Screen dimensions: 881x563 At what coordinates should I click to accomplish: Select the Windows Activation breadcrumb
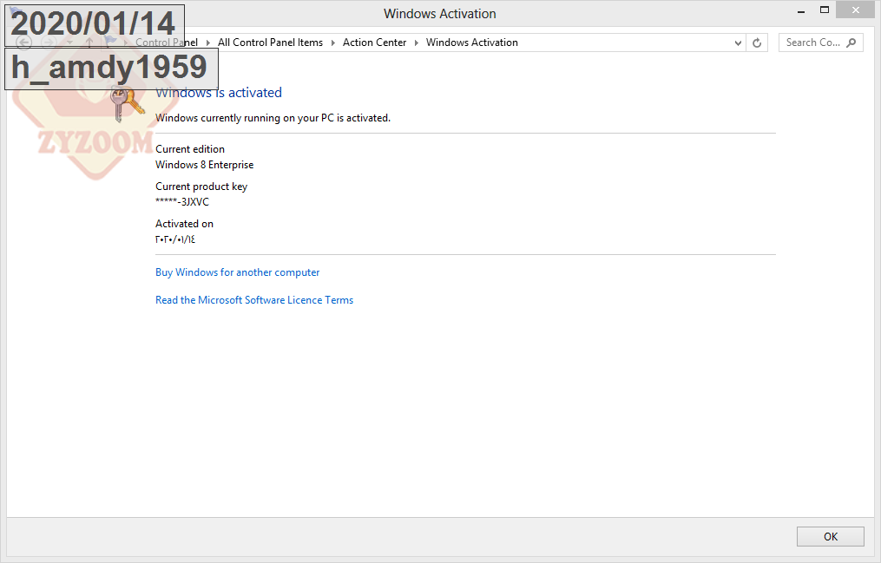point(472,43)
